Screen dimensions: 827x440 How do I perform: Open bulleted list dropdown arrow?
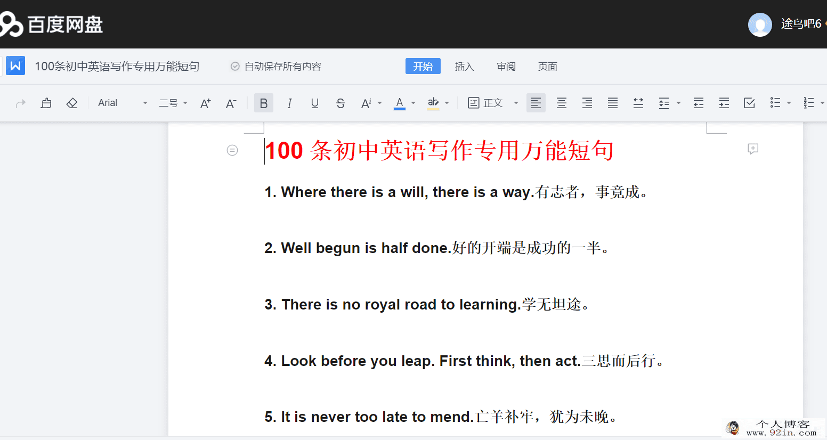[789, 103]
